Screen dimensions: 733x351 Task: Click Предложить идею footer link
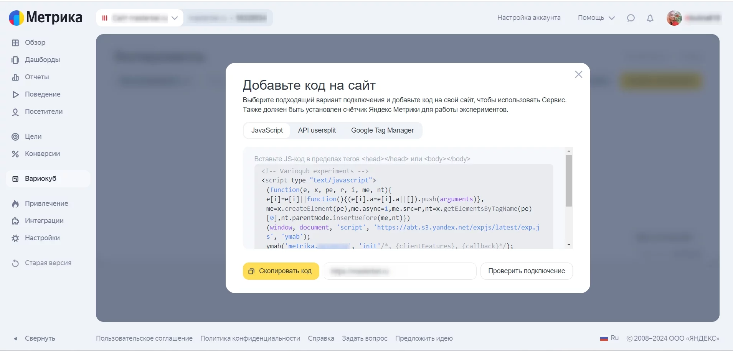[424, 338]
